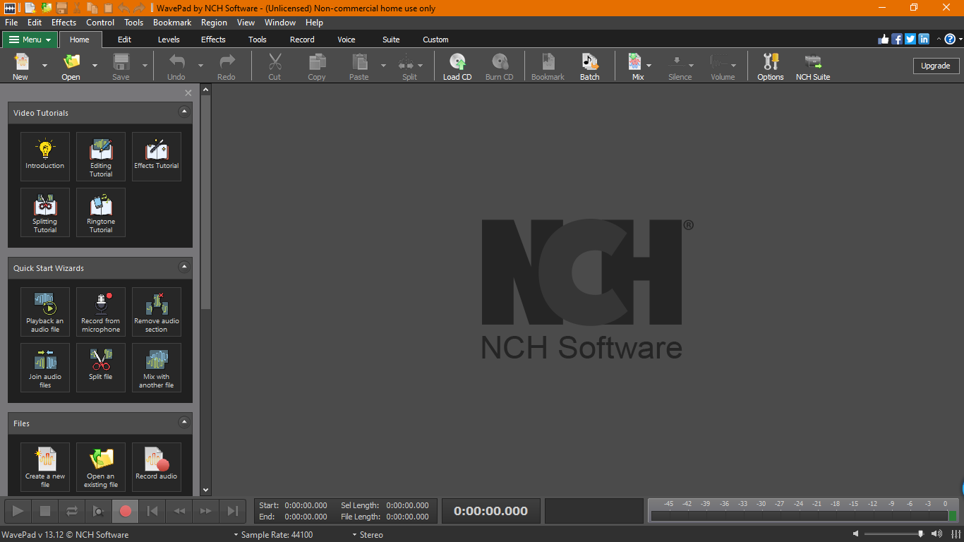The image size is (964, 542).
Task: Click the Upgrade button
Action: (936, 66)
